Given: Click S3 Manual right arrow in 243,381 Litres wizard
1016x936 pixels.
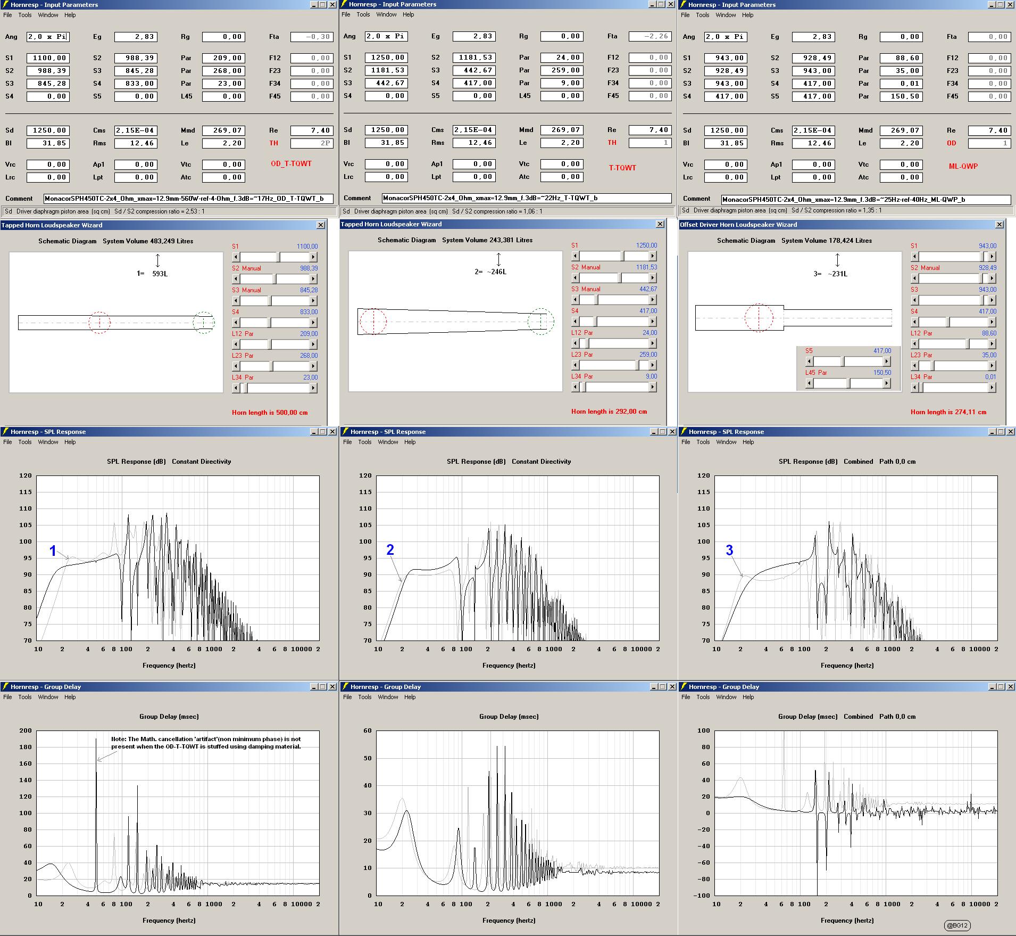Looking at the screenshot, I should (x=653, y=300).
